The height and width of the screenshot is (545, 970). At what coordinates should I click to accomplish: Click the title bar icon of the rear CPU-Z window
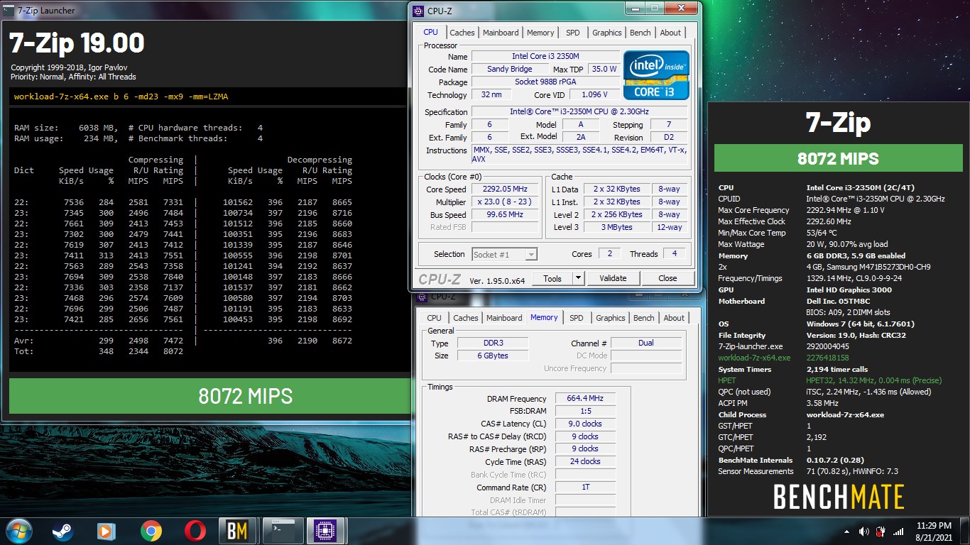(421, 297)
